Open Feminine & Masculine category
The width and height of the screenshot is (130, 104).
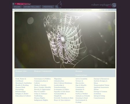tap(80, 90)
